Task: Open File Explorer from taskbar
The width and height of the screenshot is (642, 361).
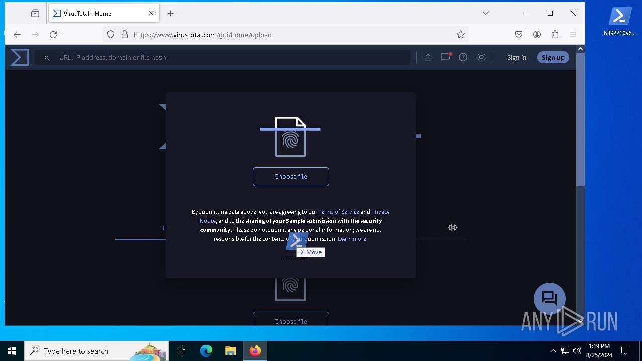Action: pyautogui.click(x=230, y=351)
